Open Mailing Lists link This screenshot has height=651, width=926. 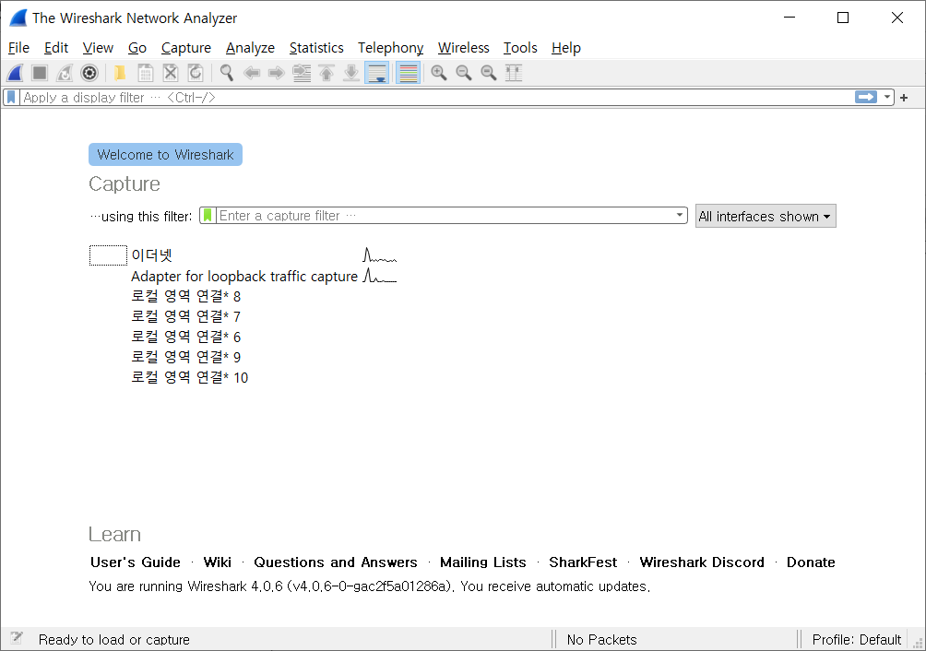click(x=483, y=562)
